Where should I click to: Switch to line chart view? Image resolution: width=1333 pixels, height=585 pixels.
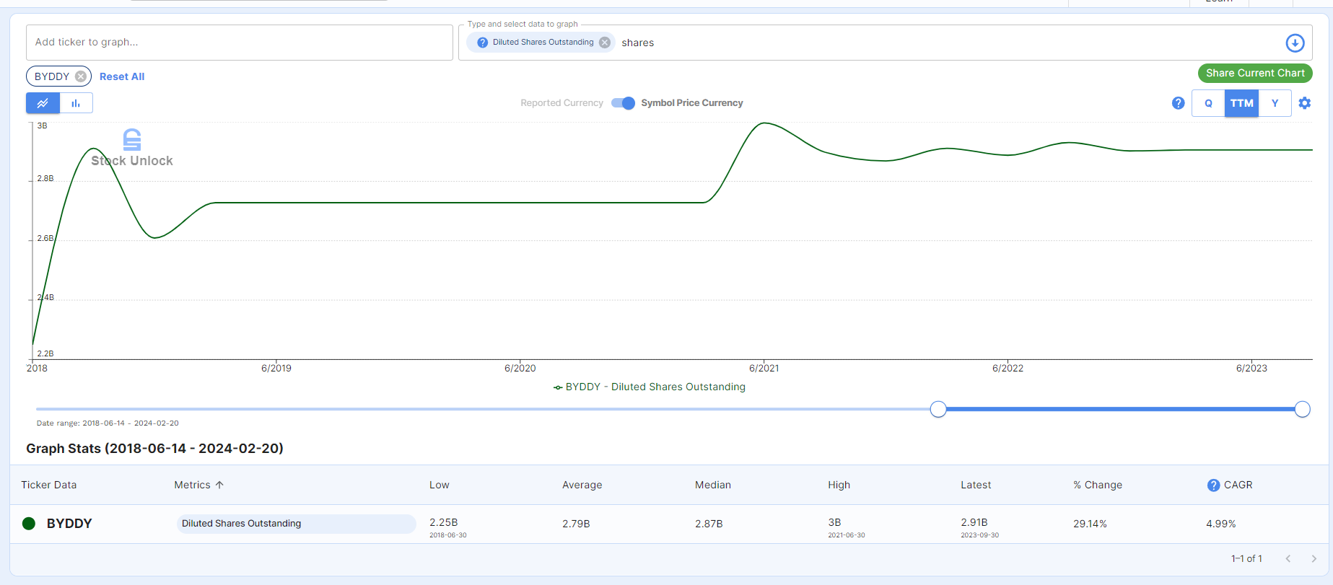coord(43,103)
